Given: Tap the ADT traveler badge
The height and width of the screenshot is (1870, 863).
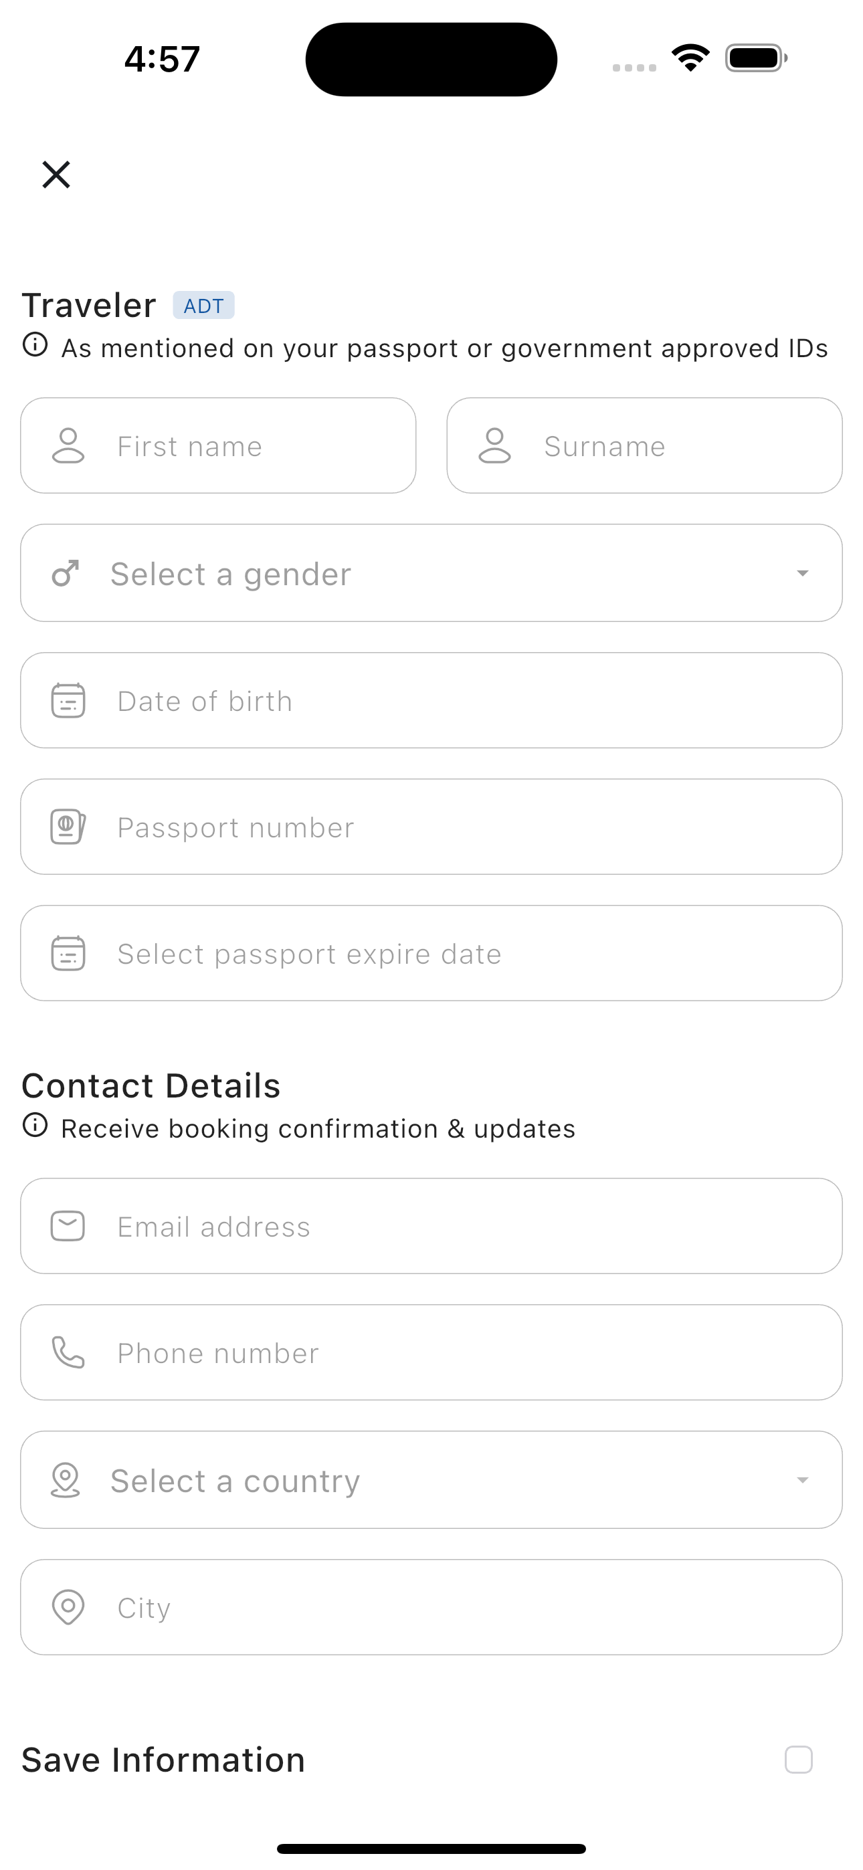Looking at the screenshot, I should pyautogui.click(x=203, y=306).
